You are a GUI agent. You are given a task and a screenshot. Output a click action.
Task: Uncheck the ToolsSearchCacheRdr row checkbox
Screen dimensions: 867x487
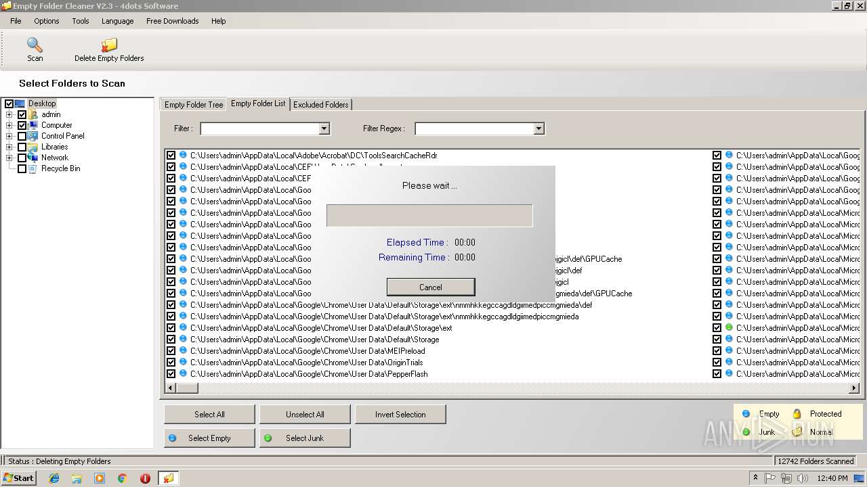point(171,155)
